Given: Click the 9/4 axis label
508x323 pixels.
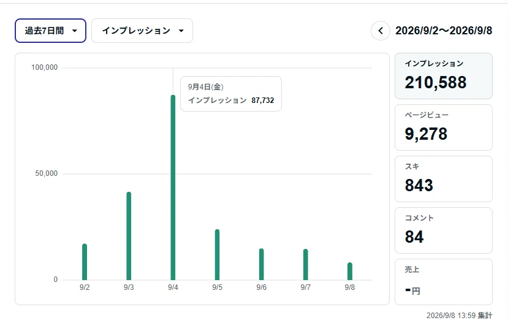Looking at the screenshot, I should [x=173, y=287].
